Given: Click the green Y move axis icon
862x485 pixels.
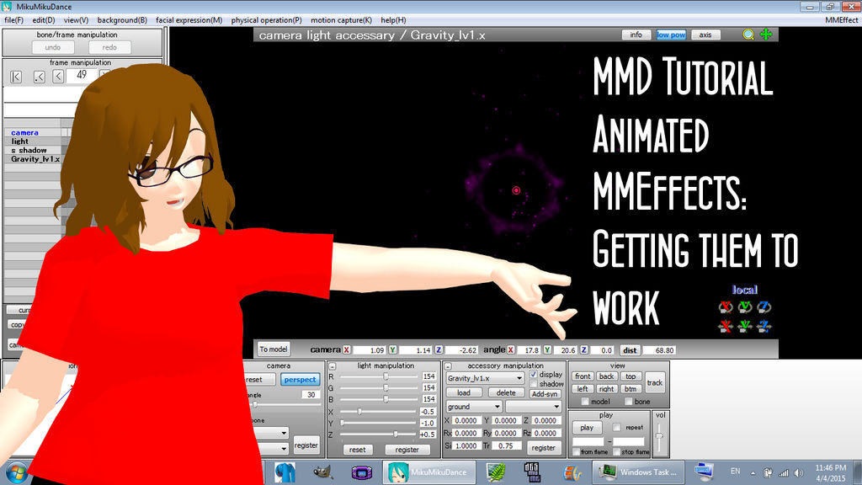Looking at the screenshot, I should pos(745,326).
